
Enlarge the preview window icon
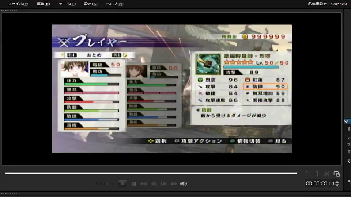(337, 174)
